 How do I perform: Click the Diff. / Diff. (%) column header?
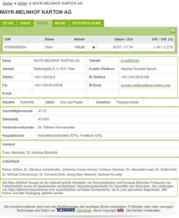(x=162, y=39)
